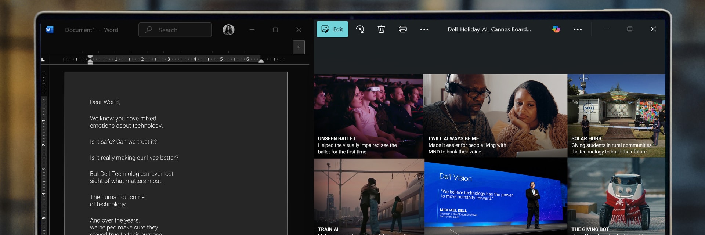Minimize the Photos window
The width and height of the screenshot is (705, 235).
point(607,29)
